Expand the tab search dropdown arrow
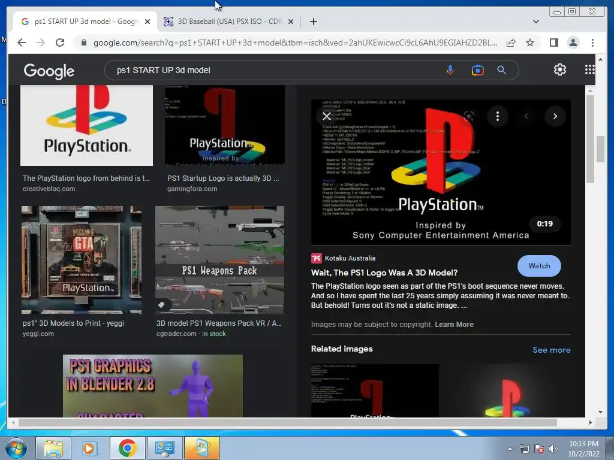The image size is (614, 460). tap(536, 22)
